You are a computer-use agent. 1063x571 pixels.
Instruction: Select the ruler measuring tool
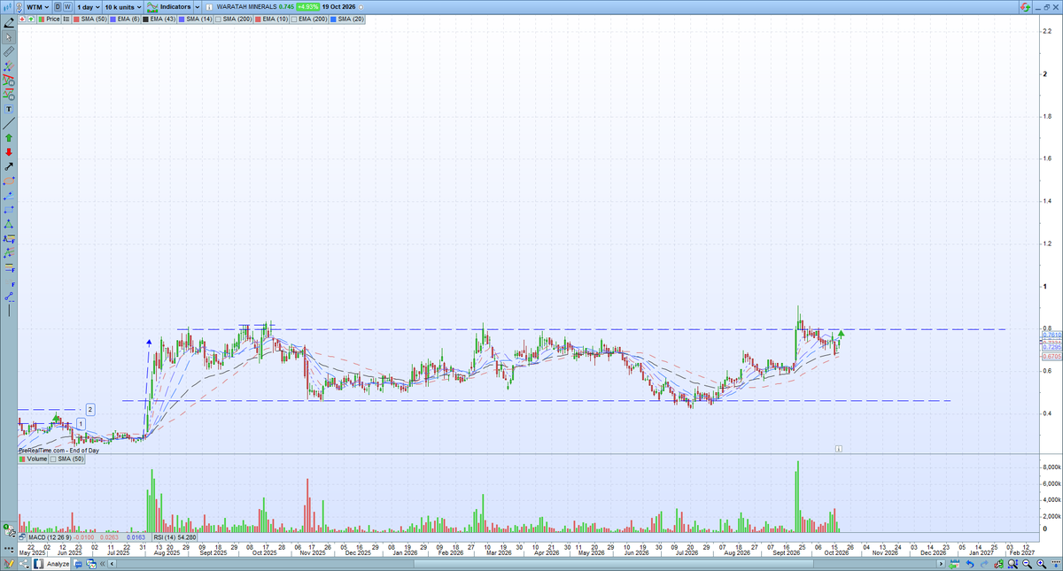9,53
